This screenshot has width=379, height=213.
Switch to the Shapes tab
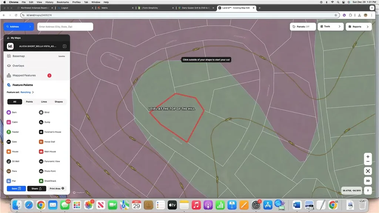coord(58,101)
